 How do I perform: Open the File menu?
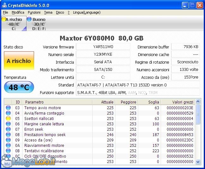tap(5, 12)
